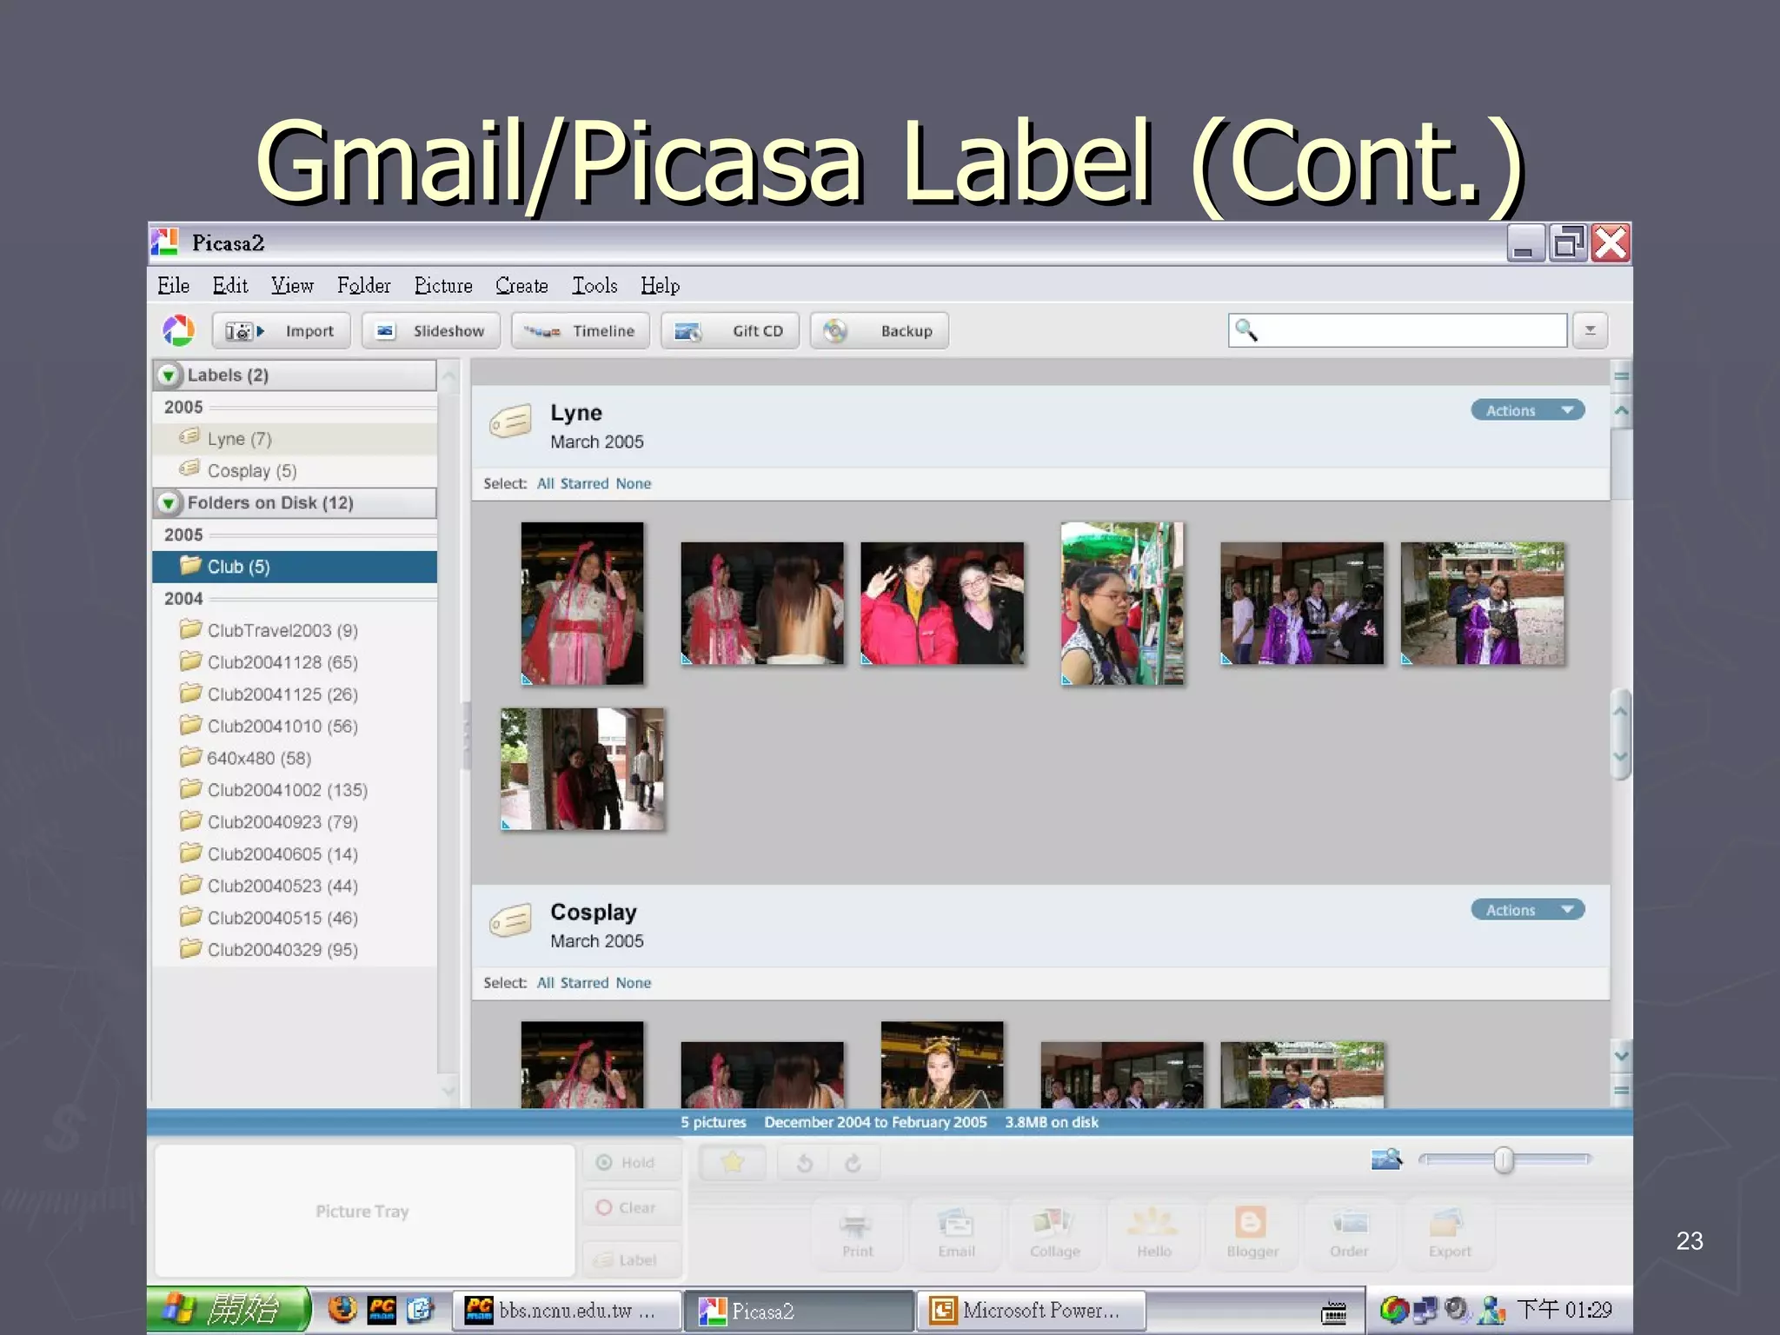Toggle the star button

(733, 1163)
